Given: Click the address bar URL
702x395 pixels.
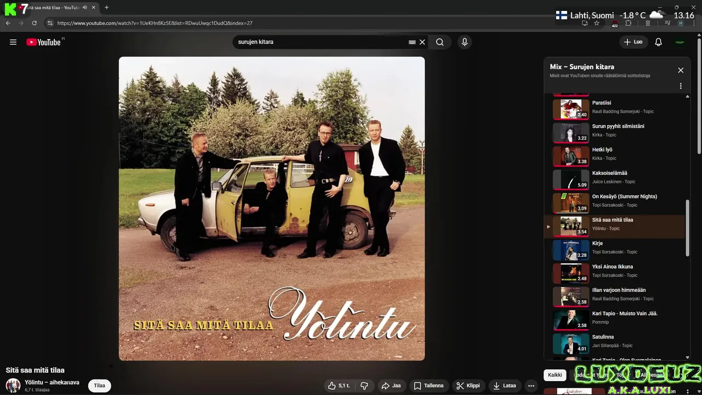Looking at the screenshot, I should tap(155, 23).
